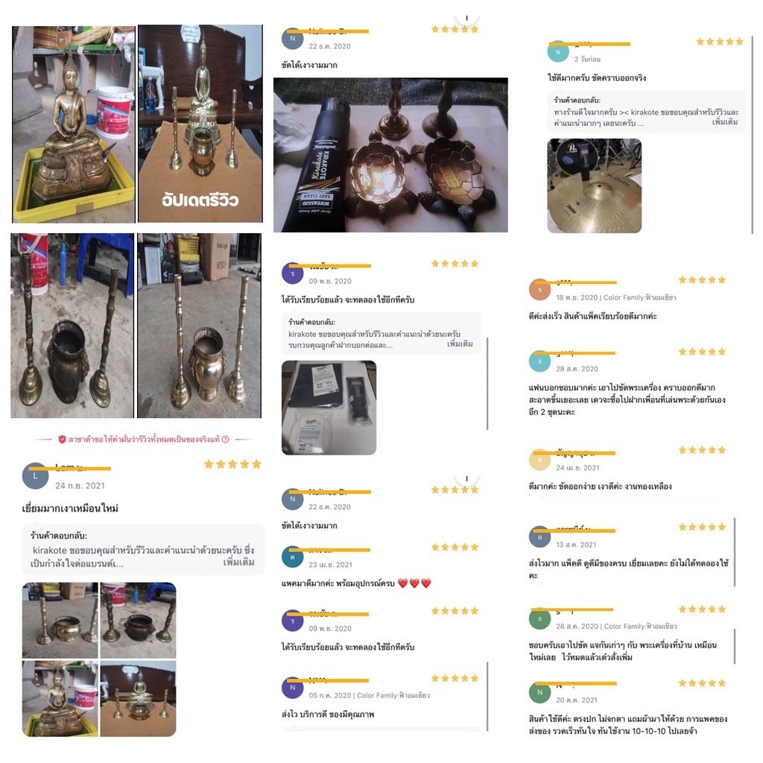Click the five-star rating on the 24 ก.ย. 2021 review
This screenshot has height=763, width=763.
tap(232, 464)
